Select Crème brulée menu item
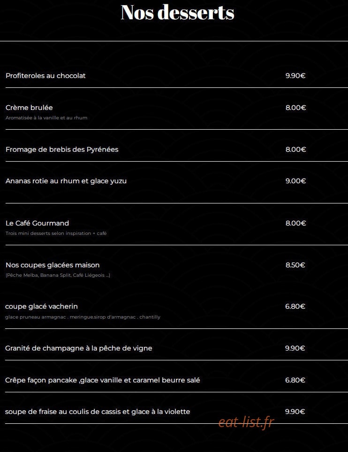 [29, 108]
